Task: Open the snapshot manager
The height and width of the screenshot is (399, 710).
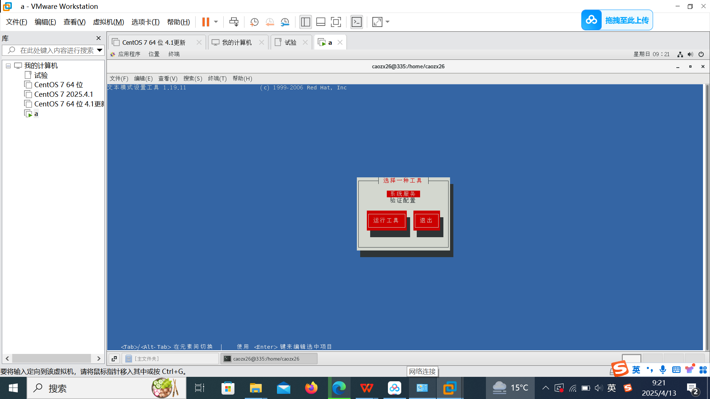Action: click(x=285, y=22)
